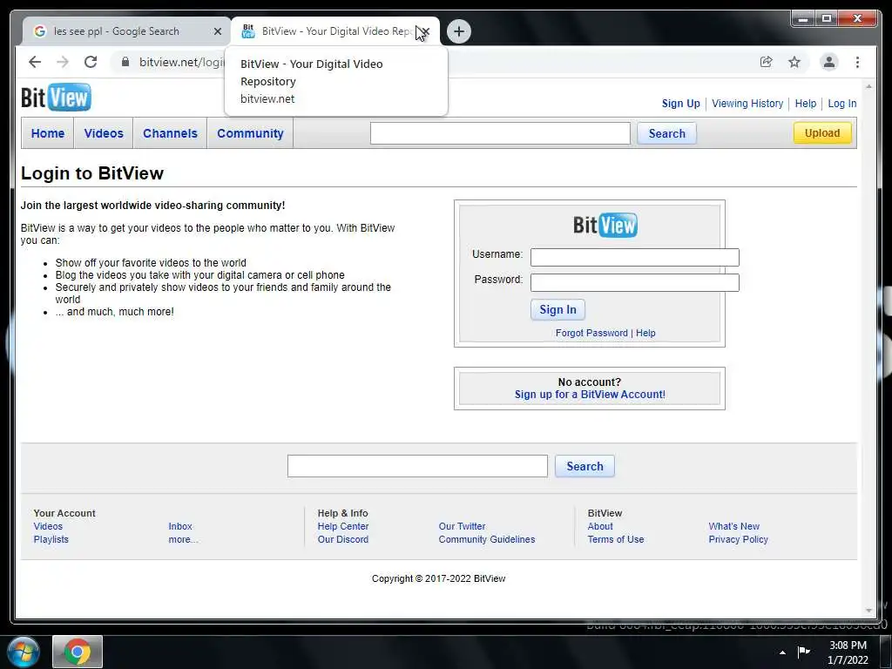The width and height of the screenshot is (892, 669).
Task: Open Community Guidelines link
Action: [x=486, y=539]
